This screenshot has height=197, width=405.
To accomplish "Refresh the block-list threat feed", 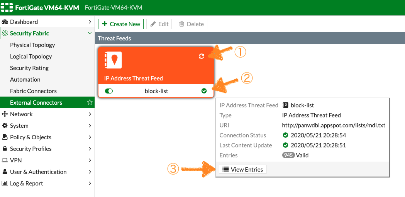I will pos(202,56).
